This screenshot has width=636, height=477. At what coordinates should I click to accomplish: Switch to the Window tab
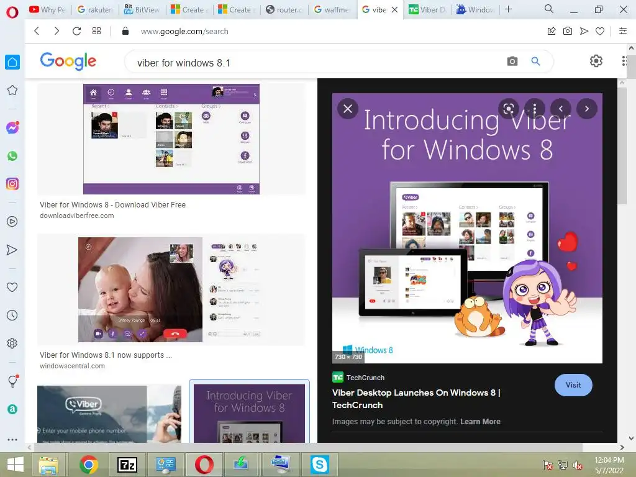click(x=474, y=9)
